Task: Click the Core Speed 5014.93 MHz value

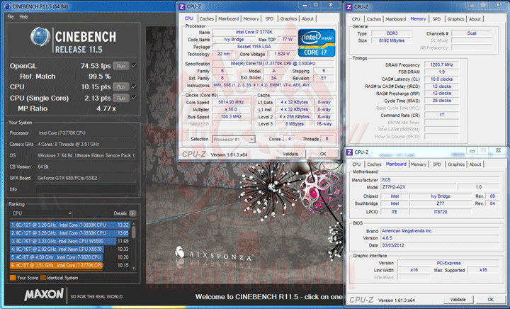Action: pos(231,102)
